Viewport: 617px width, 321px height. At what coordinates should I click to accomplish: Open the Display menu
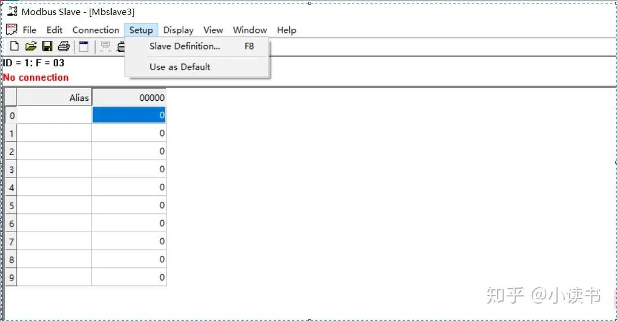178,30
